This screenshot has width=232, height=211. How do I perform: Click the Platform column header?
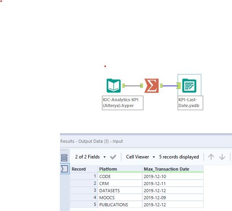[120, 169]
